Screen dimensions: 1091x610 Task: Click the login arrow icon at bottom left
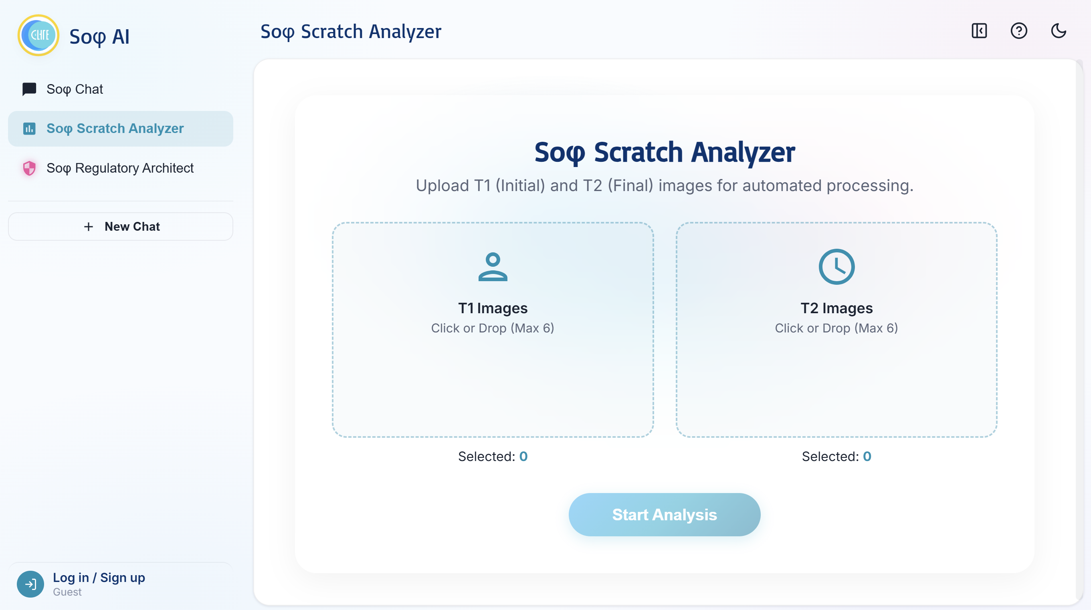click(x=30, y=584)
